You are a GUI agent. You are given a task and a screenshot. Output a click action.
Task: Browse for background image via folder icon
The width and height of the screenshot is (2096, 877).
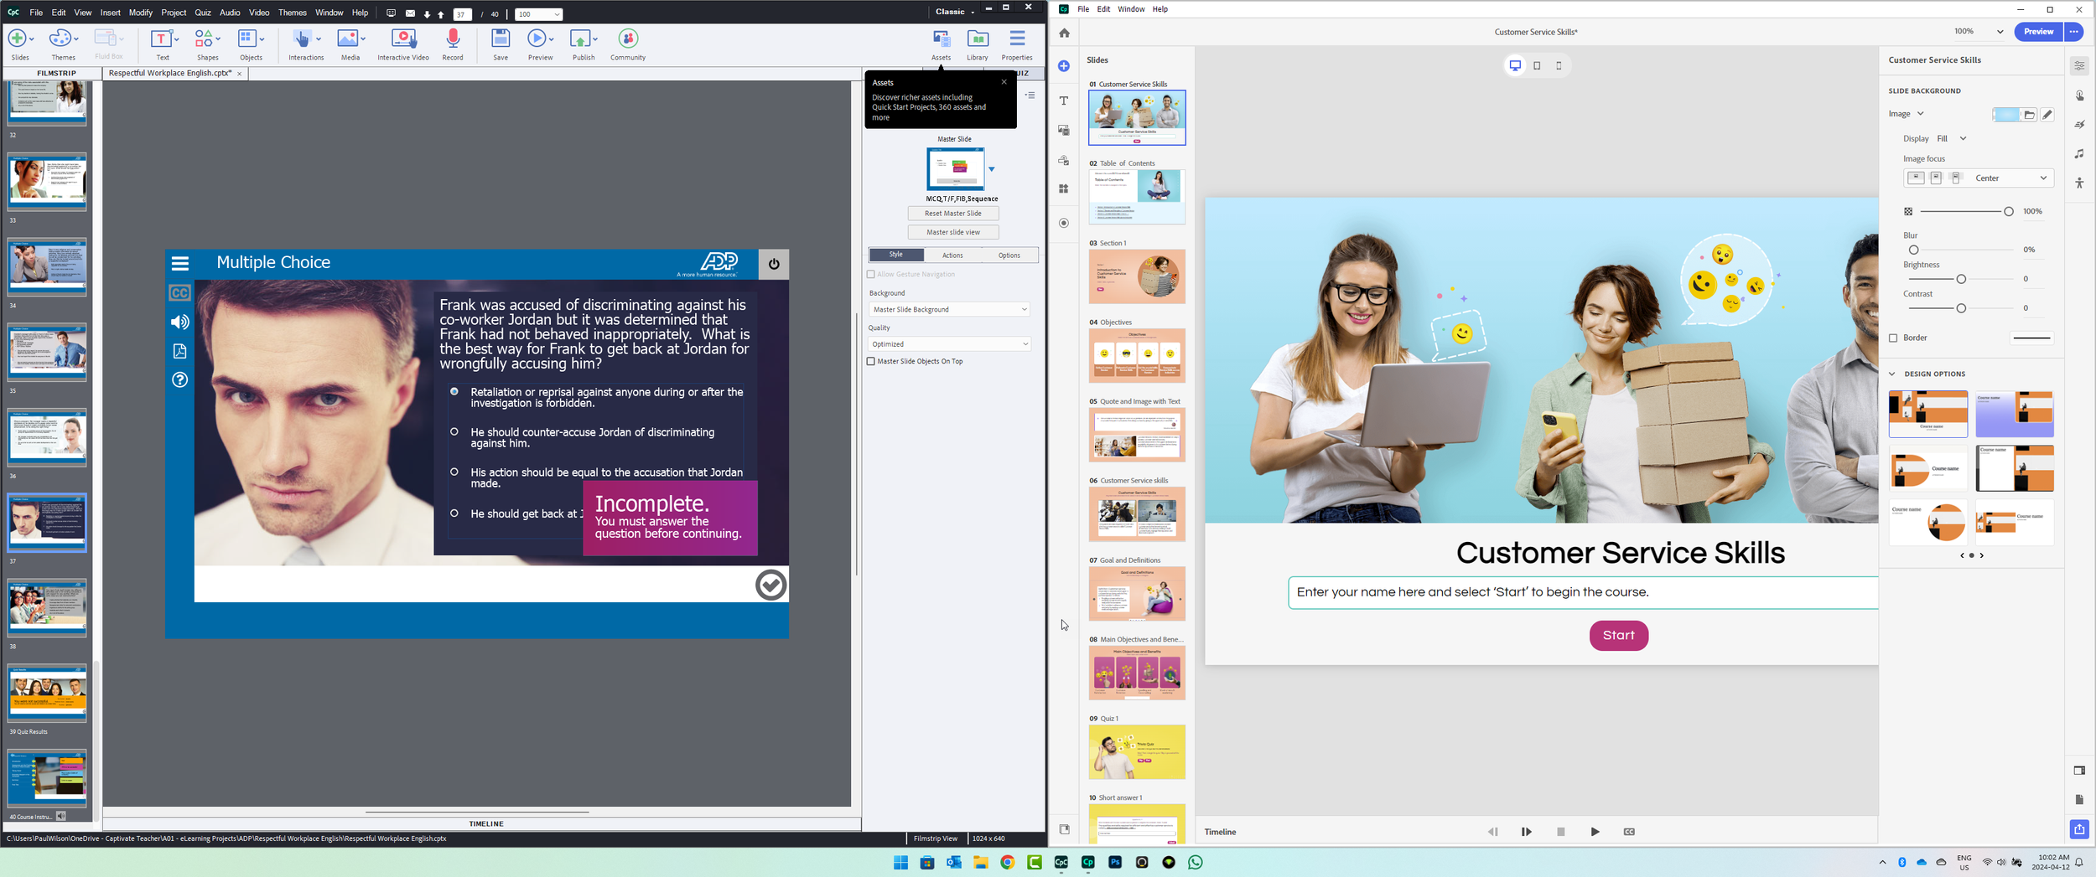click(x=2029, y=115)
